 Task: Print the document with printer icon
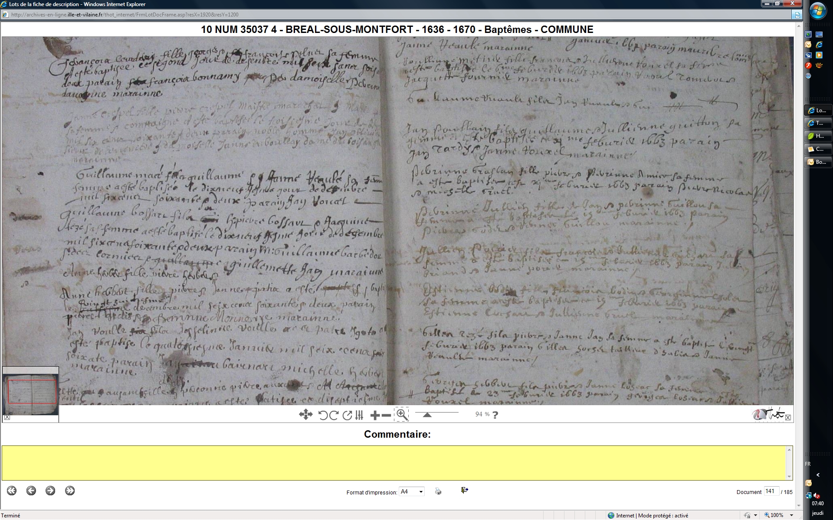click(x=438, y=491)
